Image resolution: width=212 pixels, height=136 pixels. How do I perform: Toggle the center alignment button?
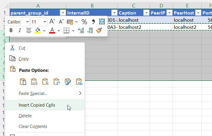tap(29, 30)
